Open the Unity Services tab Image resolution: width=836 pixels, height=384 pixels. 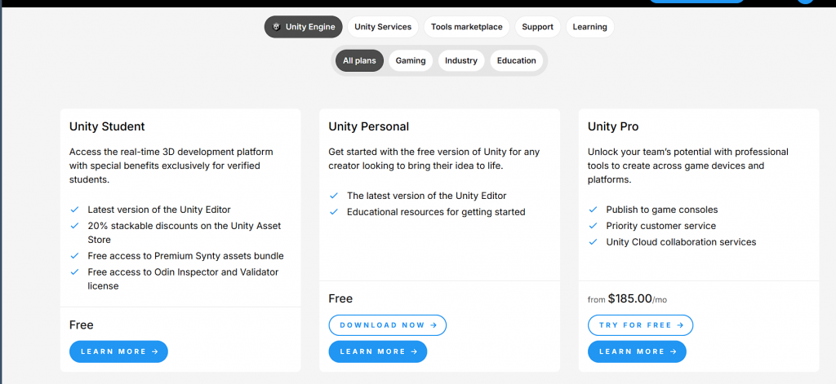click(x=383, y=27)
